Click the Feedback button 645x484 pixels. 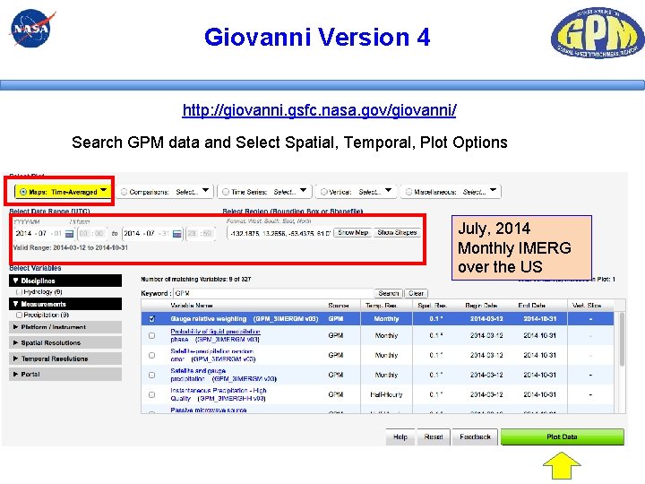tap(475, 436)
